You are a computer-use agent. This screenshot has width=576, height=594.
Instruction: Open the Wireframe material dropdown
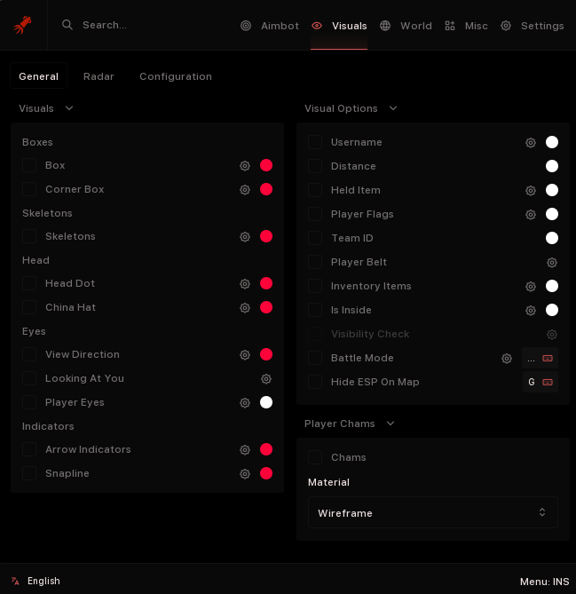point(433,512)
